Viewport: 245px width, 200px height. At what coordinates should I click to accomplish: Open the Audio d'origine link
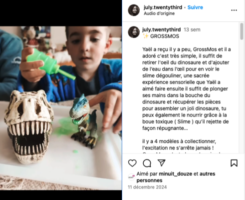pyautogui.click(x=159, y=13)
